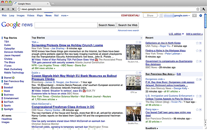Open the new tab button

[53, 4]
